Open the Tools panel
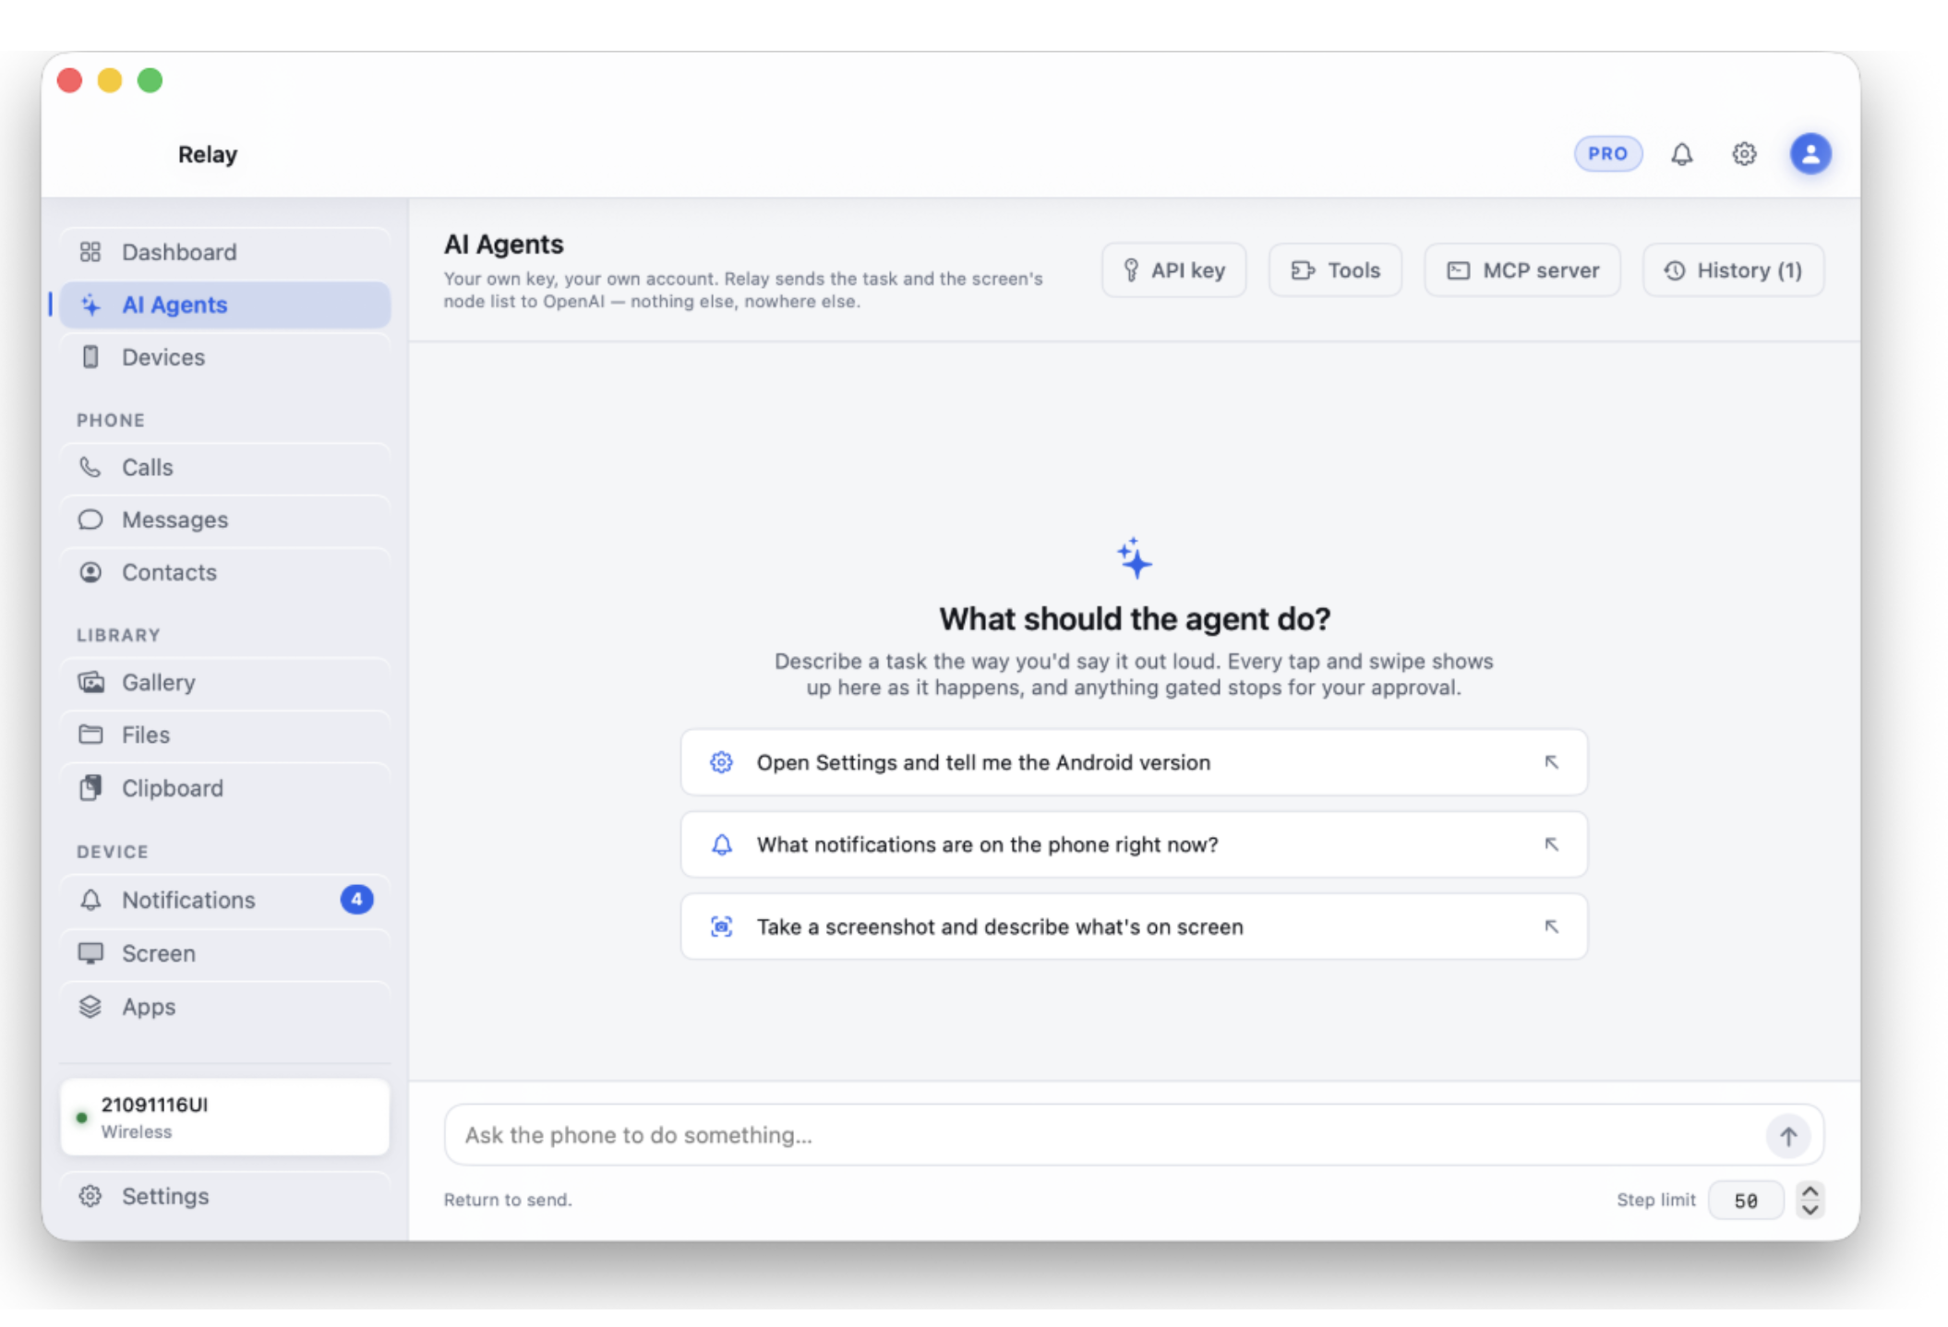Screen dimensions: 1948x1327 (x=1335, y=270)
